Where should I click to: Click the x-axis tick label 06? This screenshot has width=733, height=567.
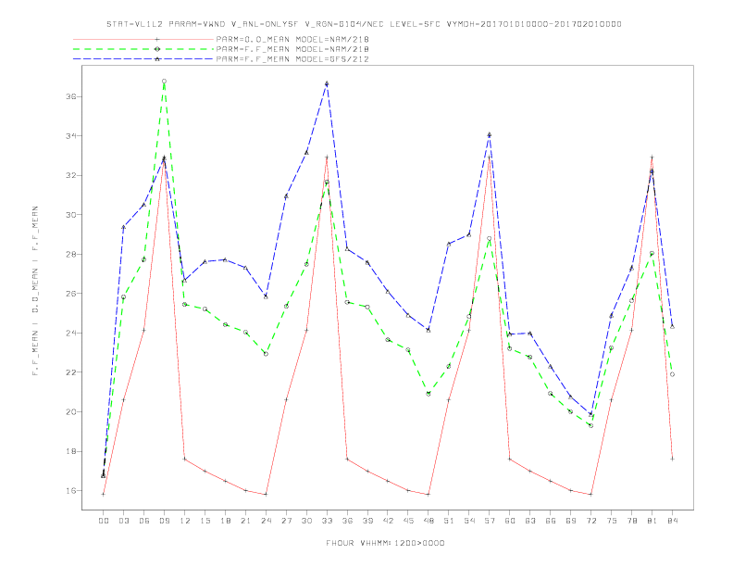pos(144,521)
